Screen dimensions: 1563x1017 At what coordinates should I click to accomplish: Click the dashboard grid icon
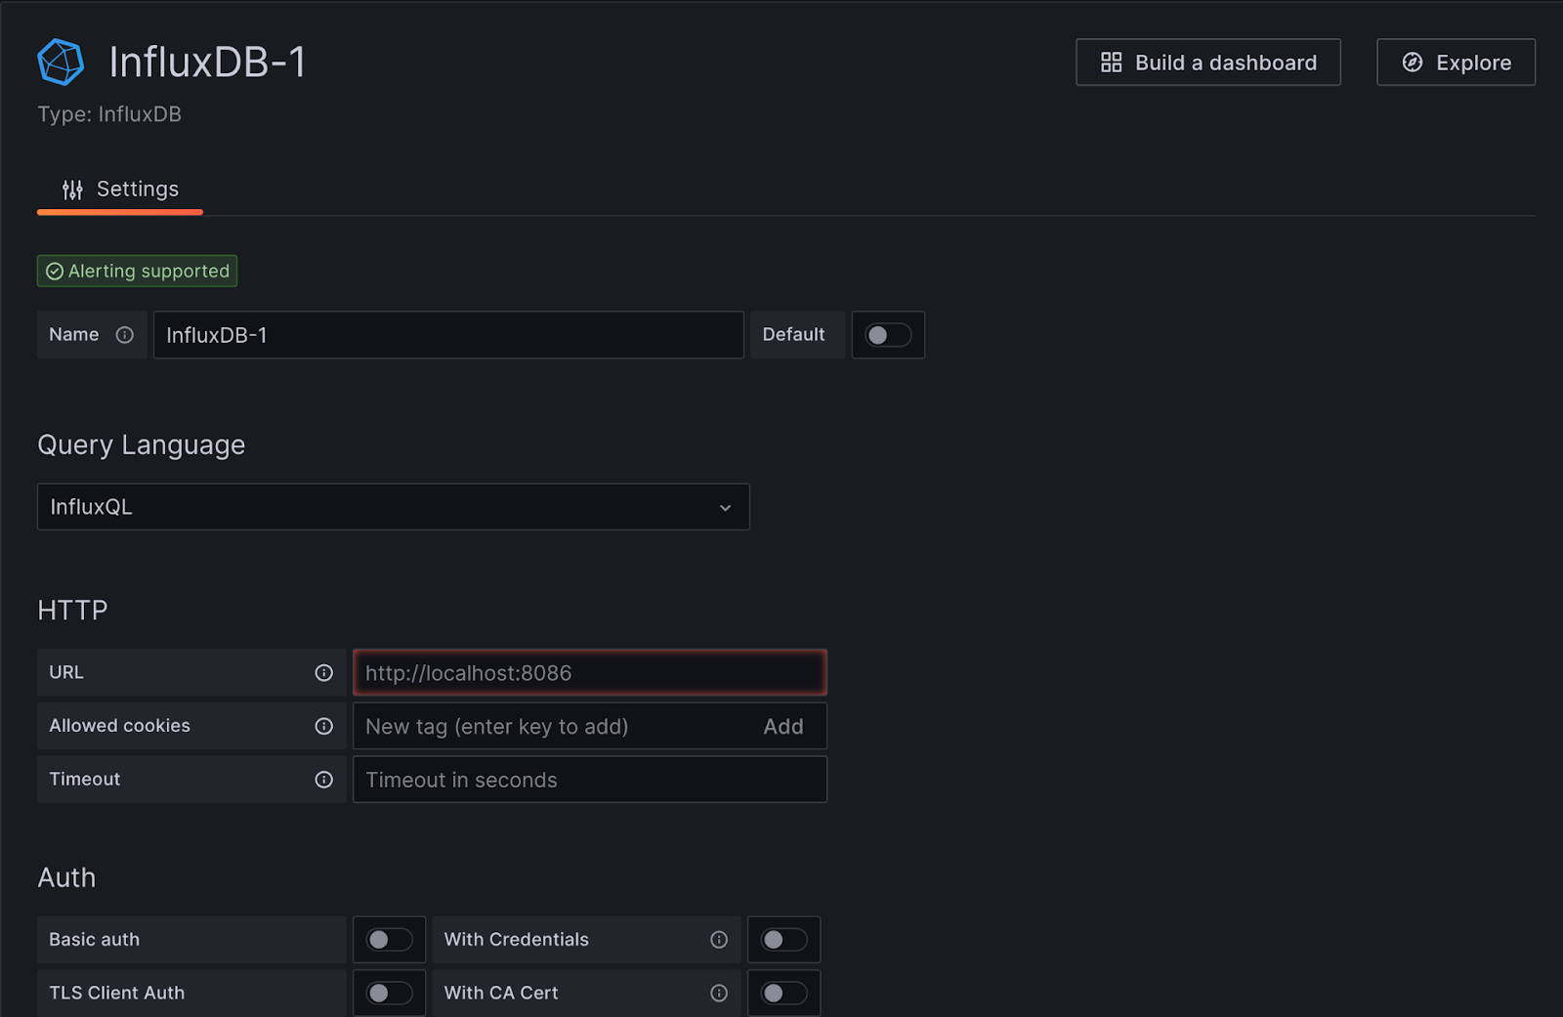coord(1112,63)
